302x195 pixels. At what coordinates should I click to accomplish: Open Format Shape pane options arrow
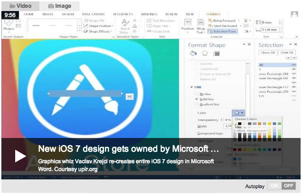click(244, 44)
